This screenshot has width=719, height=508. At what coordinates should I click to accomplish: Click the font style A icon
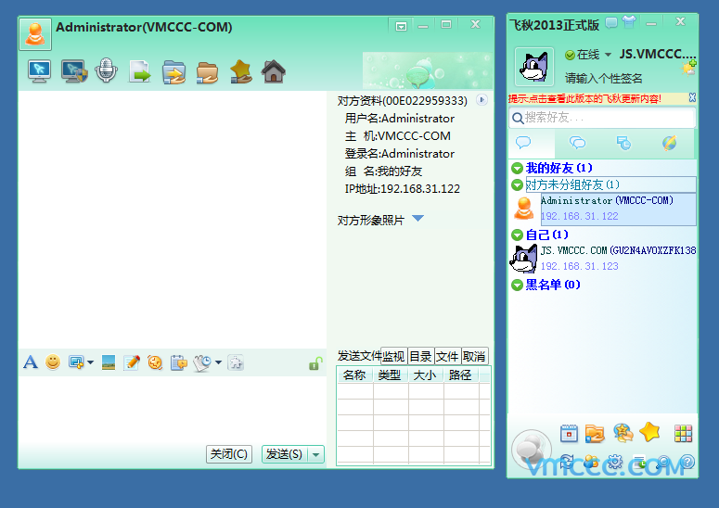[30, 362]
